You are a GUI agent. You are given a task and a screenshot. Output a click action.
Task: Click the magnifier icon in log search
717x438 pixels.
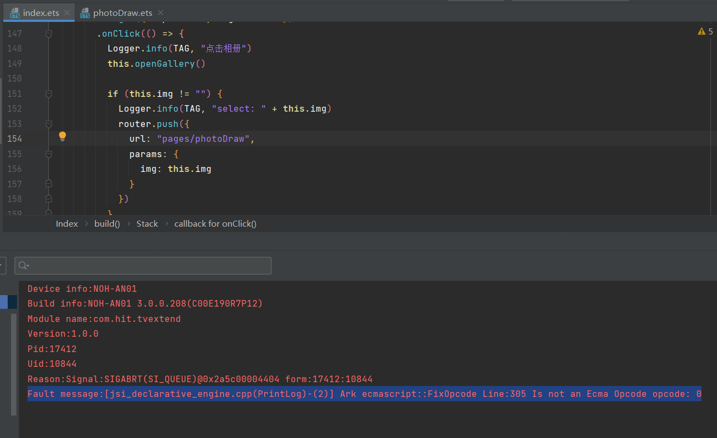(24, 266)
